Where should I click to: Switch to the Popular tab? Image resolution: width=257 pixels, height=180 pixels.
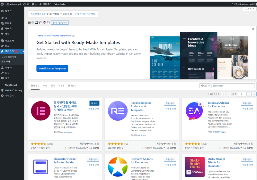tap(53, 86)
